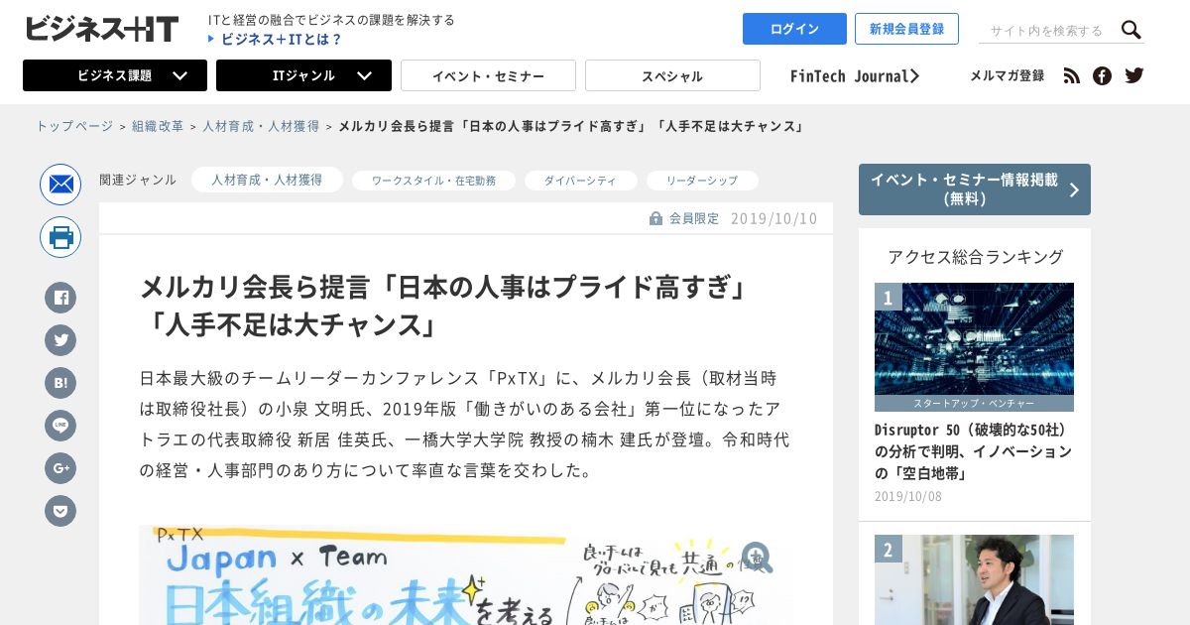Select リーダーシップ genre tag
This screenshot has width=1190, height=625.
pos(702,181)
